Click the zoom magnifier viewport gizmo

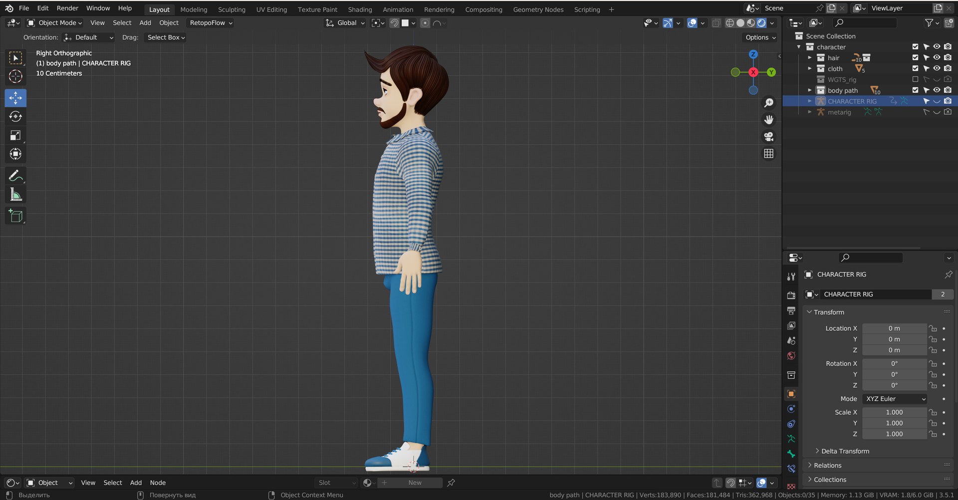769,103
